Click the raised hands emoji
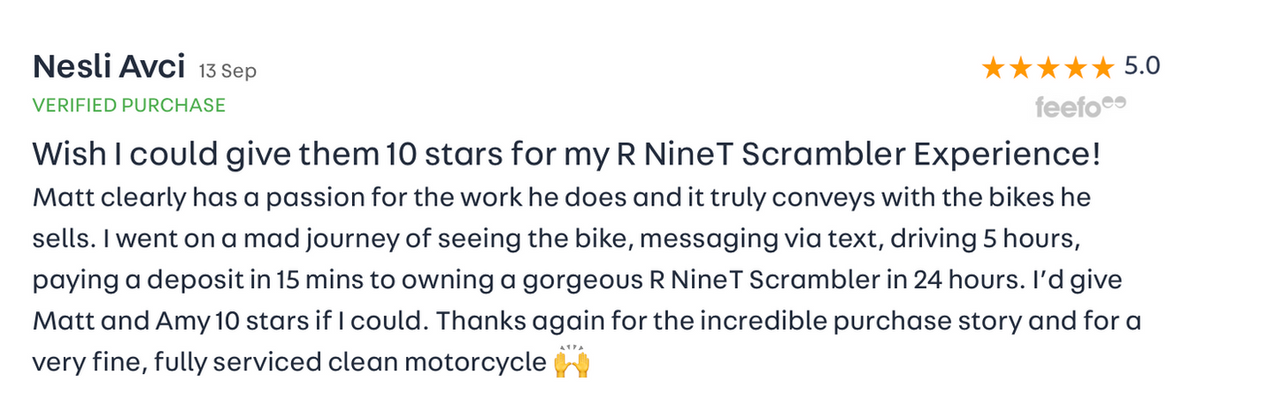 pos(572,362)
